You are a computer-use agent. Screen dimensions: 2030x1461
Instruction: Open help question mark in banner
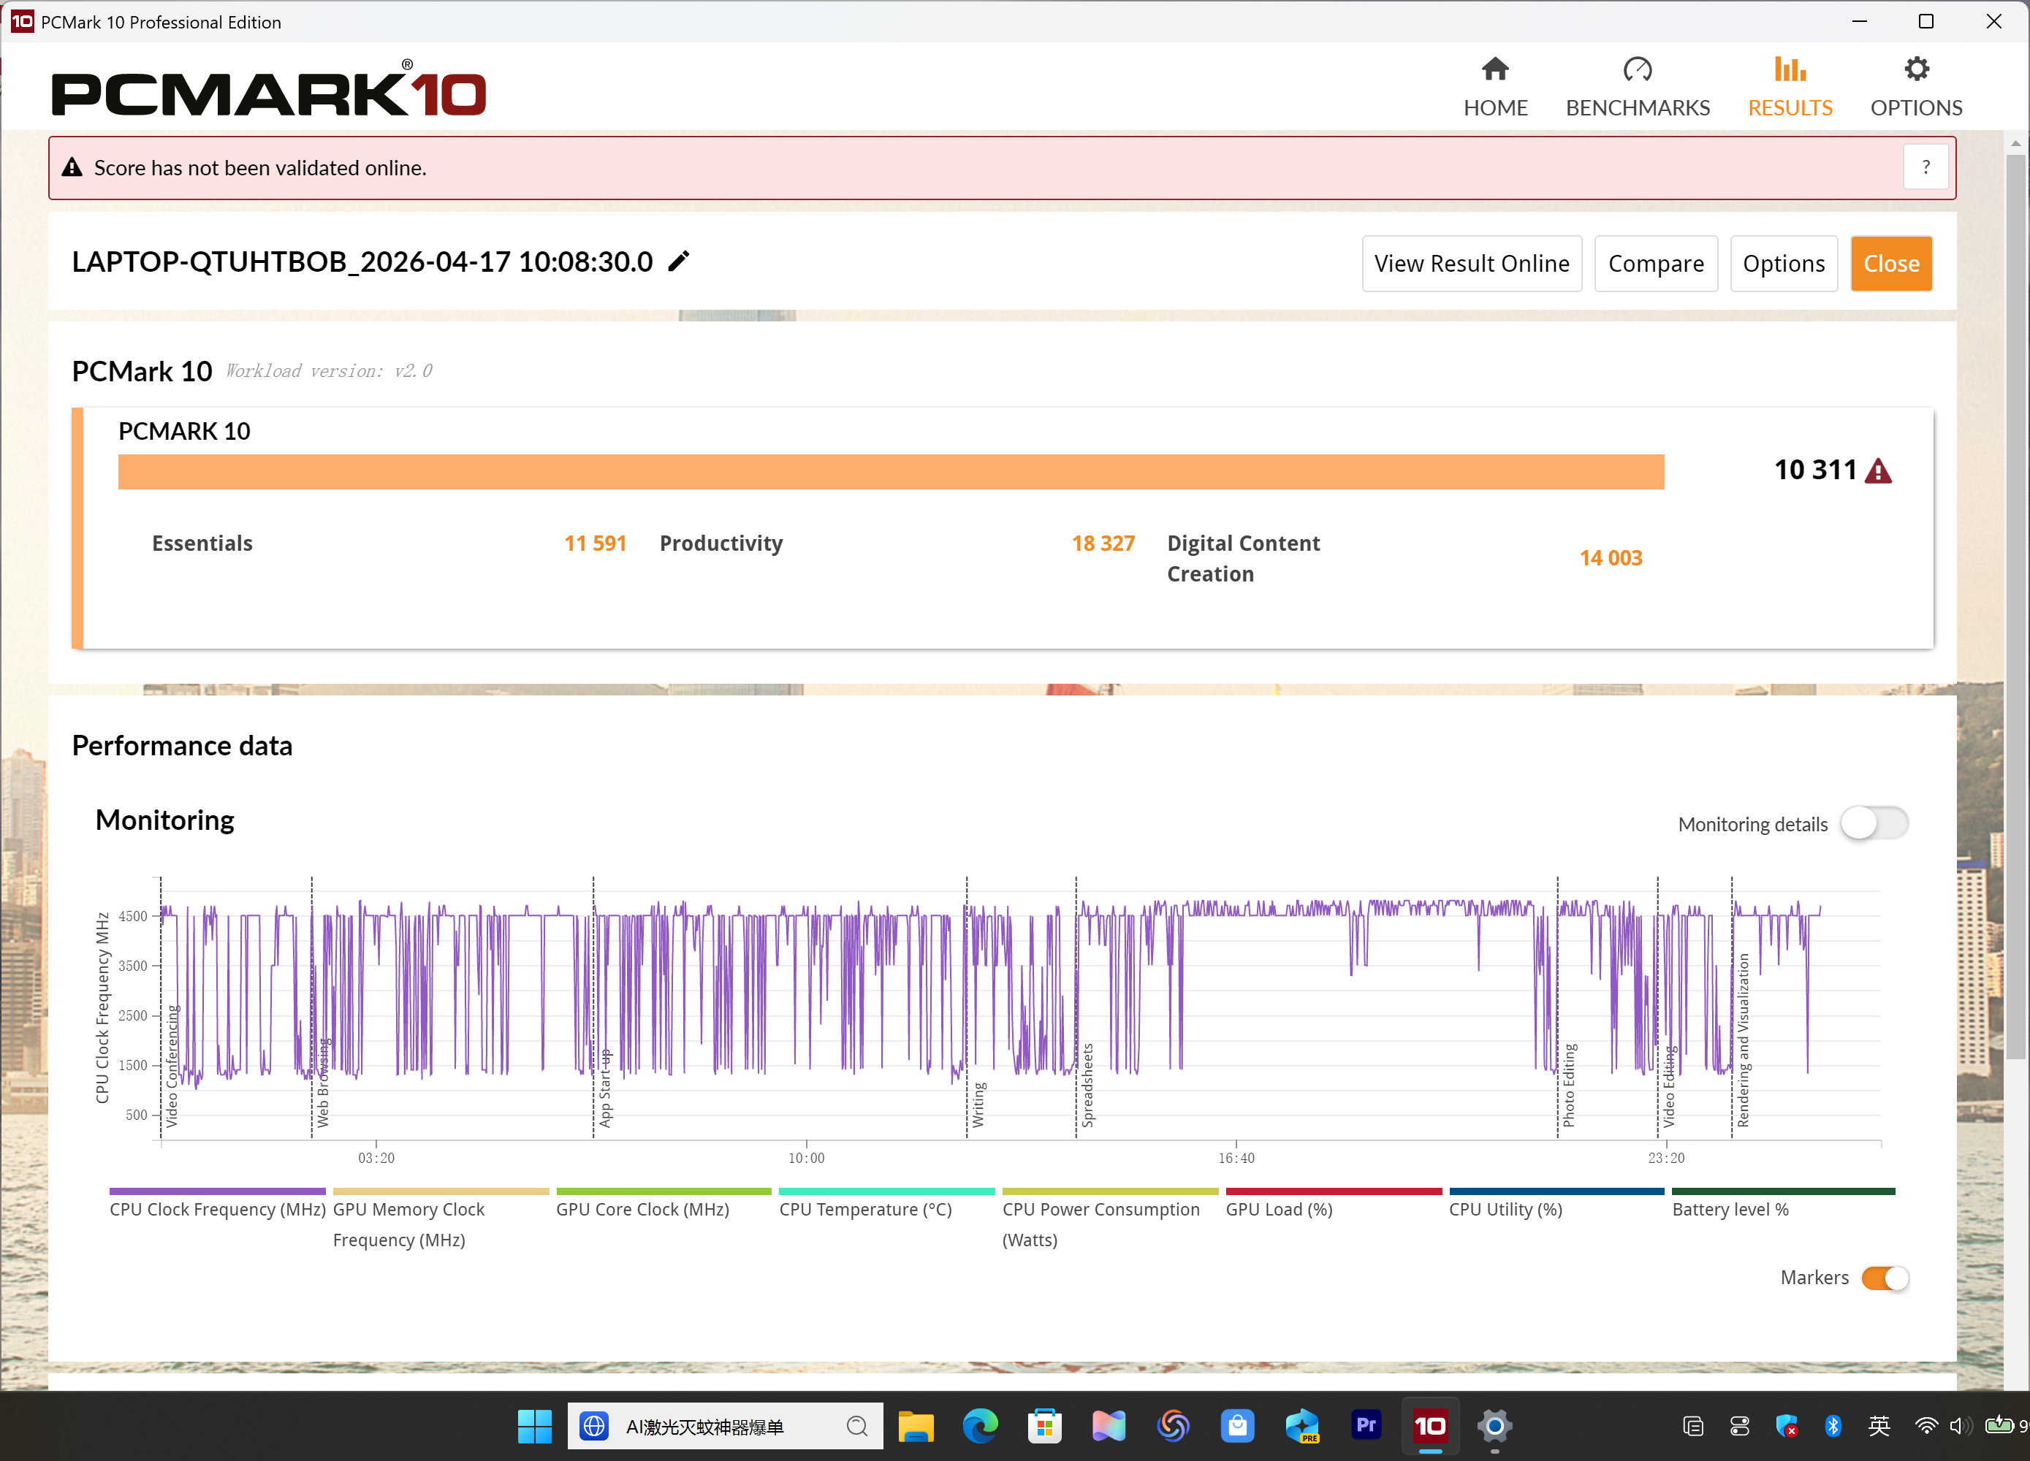pyautogui.click(x=1926, y=167)
